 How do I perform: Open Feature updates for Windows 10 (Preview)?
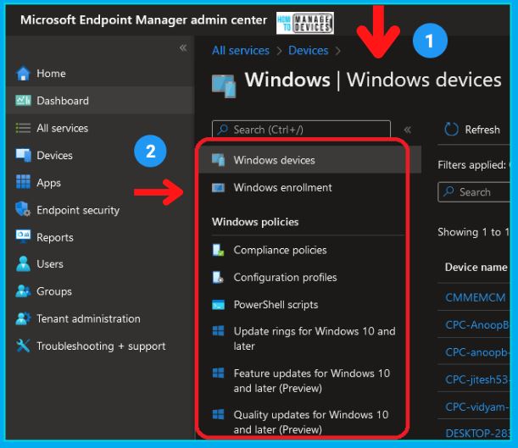click(x=310, y=380)
